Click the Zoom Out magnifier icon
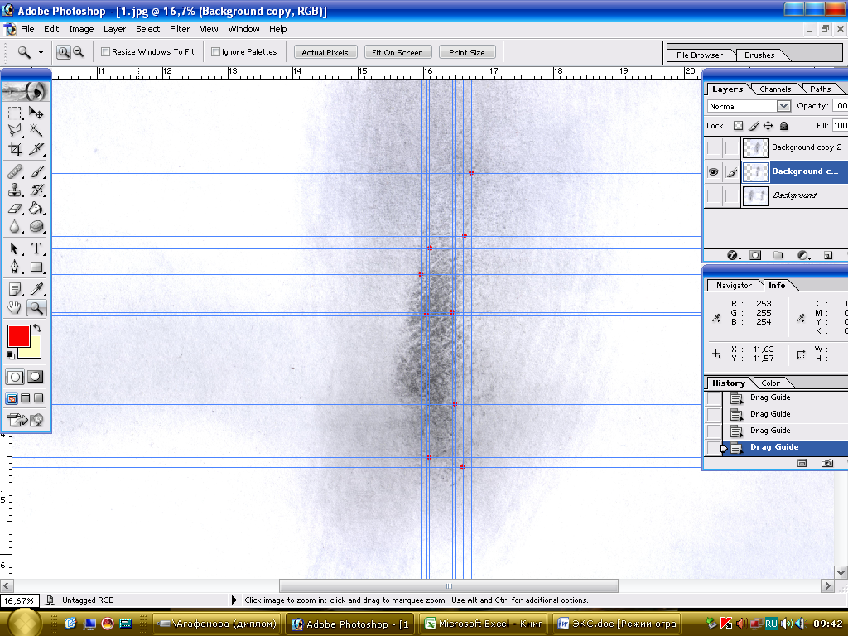848x636 pixels. pyautogui.click(x=79, y=52)
